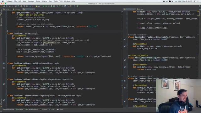Open the Refactor menu
Image resolution: width=201 pixels, height=113 pixels.
click(x=45, y=1)
